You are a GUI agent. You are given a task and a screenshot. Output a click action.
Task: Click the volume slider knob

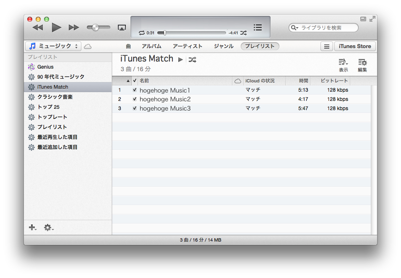(x=95, y=27)
